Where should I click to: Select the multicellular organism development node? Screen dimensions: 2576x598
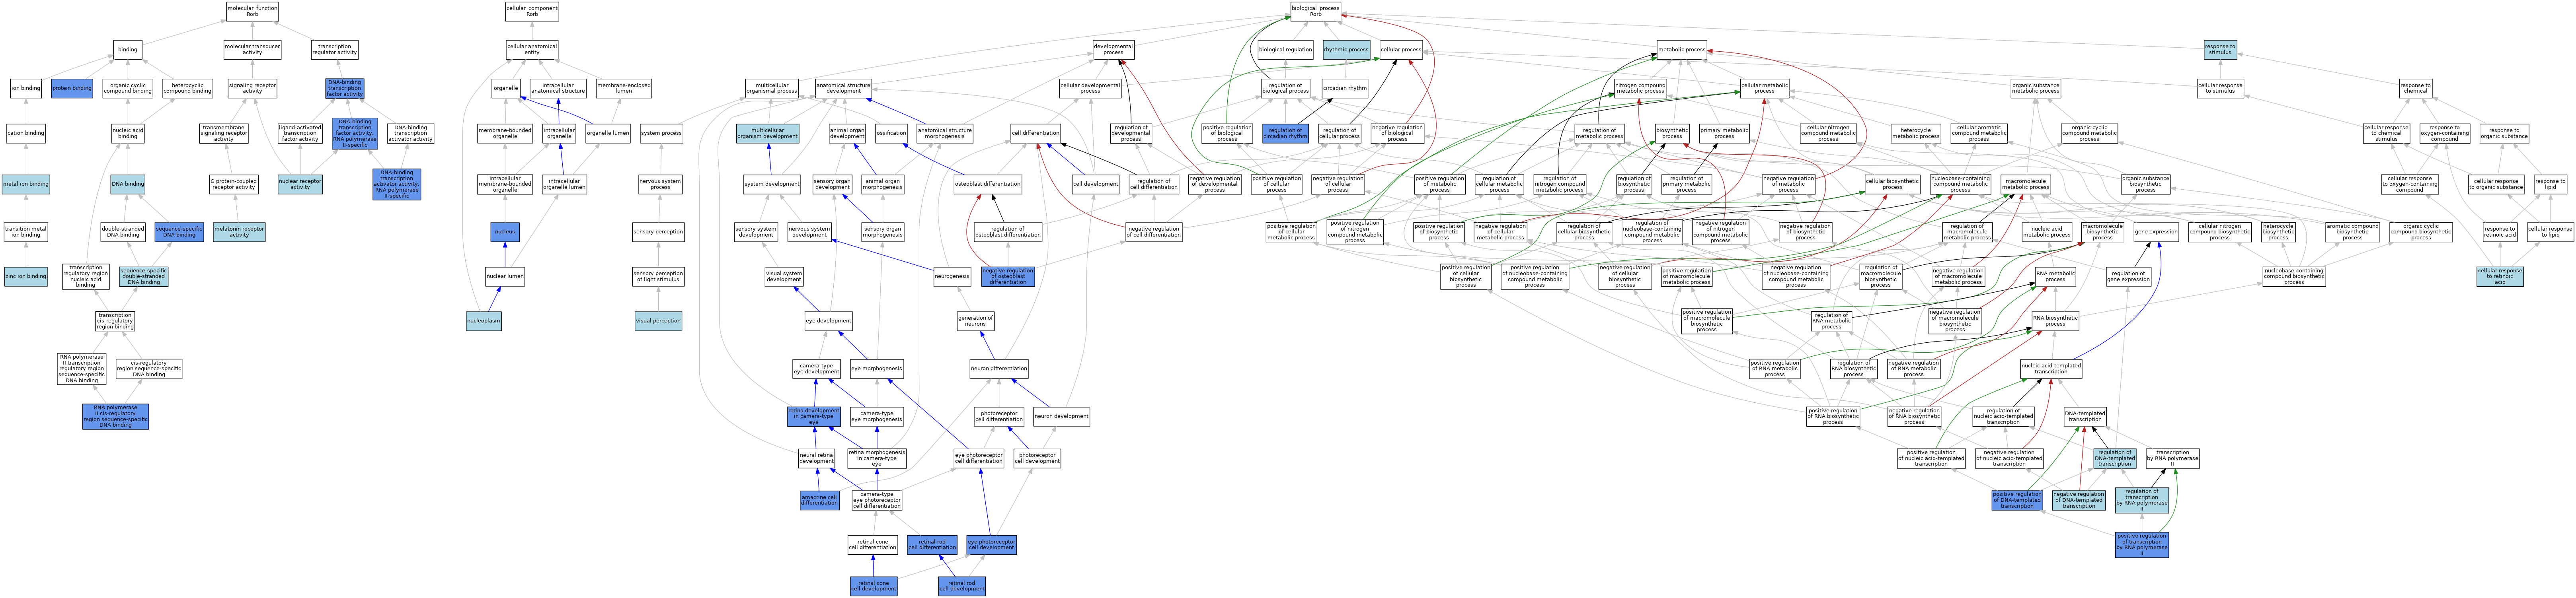coord(768,133)
